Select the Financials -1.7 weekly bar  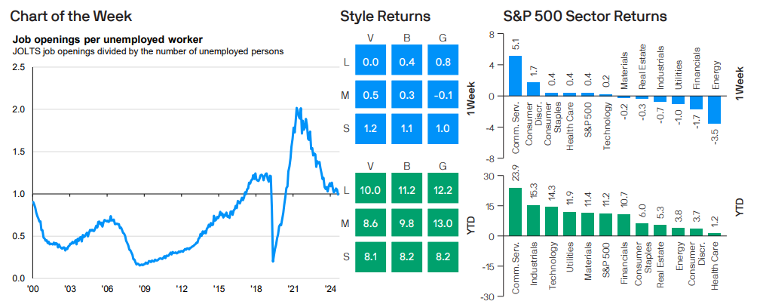[696, 103]
